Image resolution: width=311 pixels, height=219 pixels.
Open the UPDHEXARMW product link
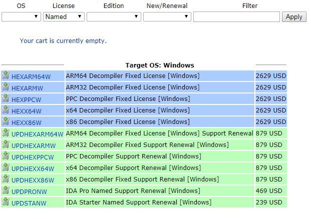pyautogui.click(x=34, y=145)
